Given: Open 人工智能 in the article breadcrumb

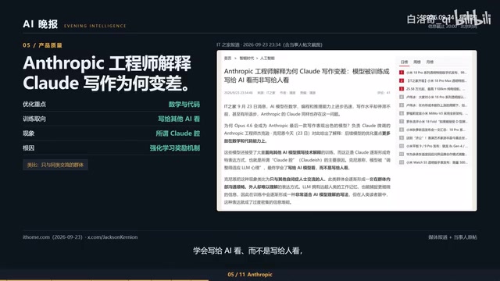Looking at the screenshot, I should (x=267, y=59).
